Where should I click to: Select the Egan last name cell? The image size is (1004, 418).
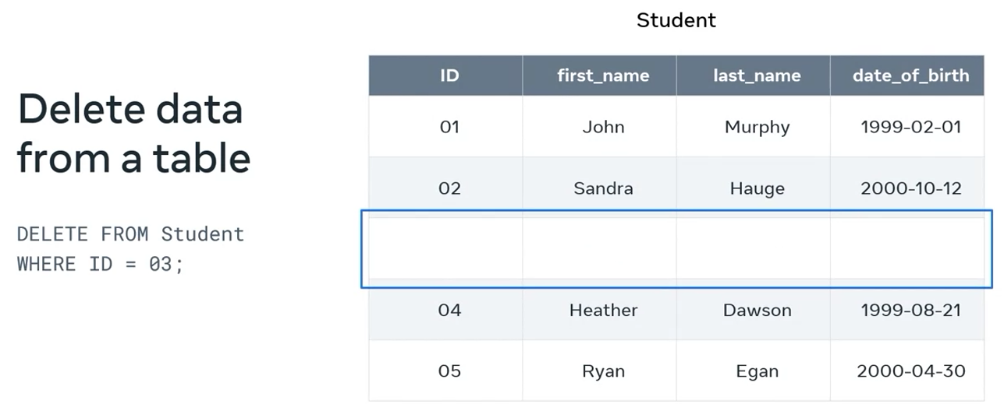757,371
